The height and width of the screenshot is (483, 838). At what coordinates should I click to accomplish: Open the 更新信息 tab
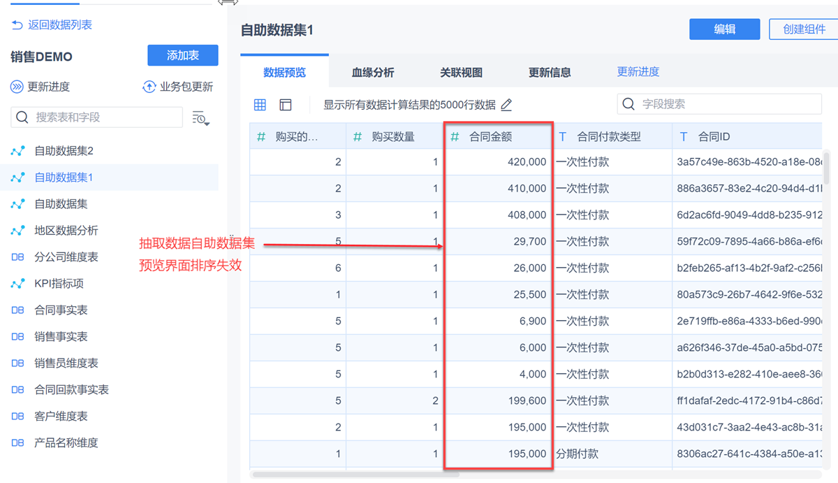tap(550, 72)
